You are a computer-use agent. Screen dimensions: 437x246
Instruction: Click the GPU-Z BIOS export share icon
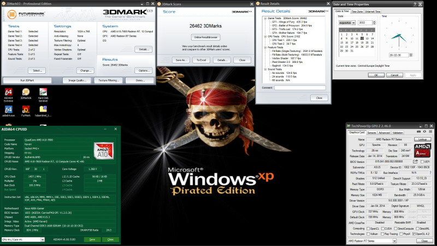(x=416, y=161)
